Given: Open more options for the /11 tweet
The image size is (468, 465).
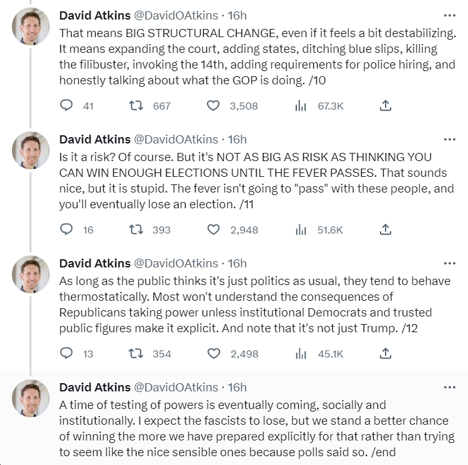Looking at the screenshot, I should coord(450,140).
